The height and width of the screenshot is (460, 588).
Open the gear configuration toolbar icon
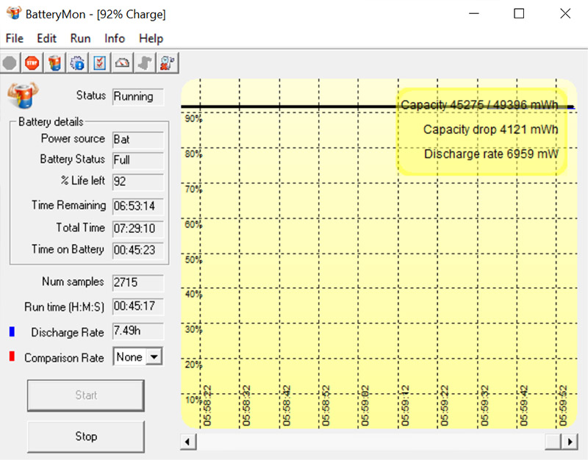77,63
